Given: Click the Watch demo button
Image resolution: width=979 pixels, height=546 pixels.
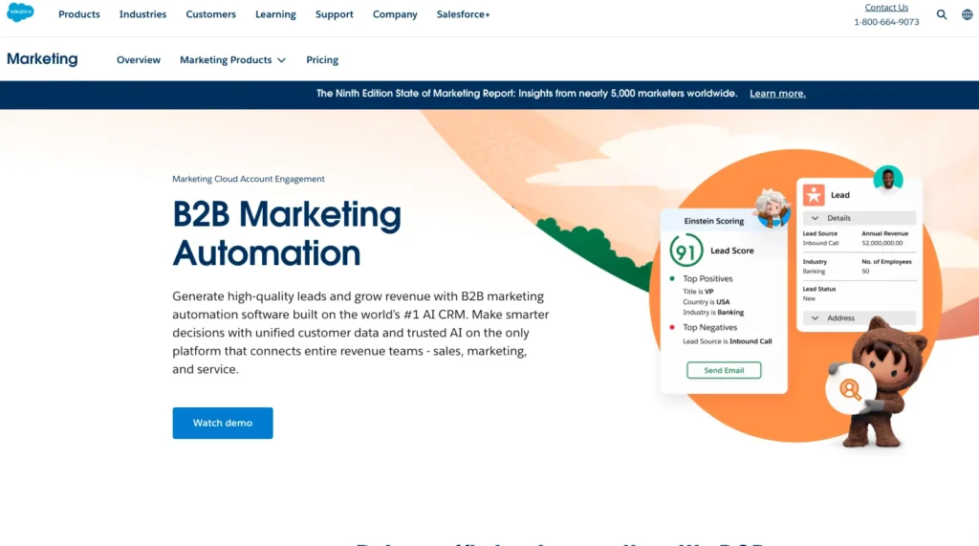Looking at the screenshot, I should [x=223, y=423].
